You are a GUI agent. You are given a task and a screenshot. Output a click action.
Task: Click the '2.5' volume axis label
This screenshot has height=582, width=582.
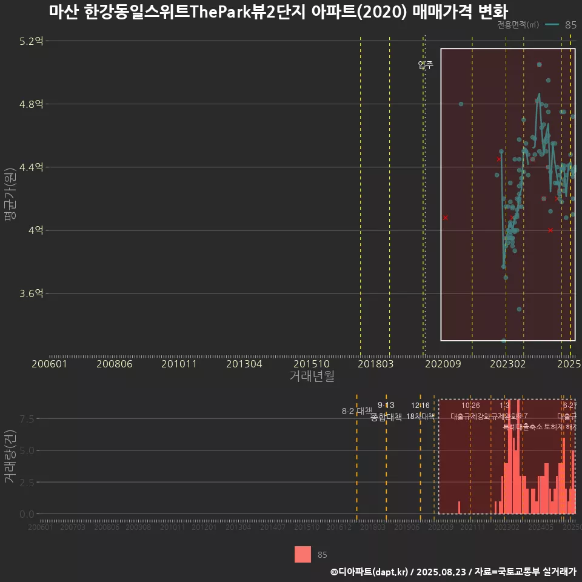coord(27,483)
